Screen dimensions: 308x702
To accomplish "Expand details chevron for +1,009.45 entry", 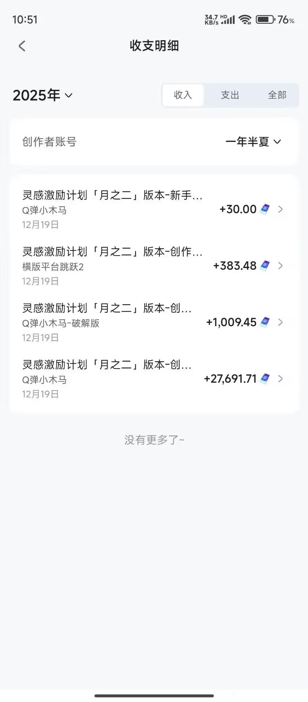I will [281, 322].
